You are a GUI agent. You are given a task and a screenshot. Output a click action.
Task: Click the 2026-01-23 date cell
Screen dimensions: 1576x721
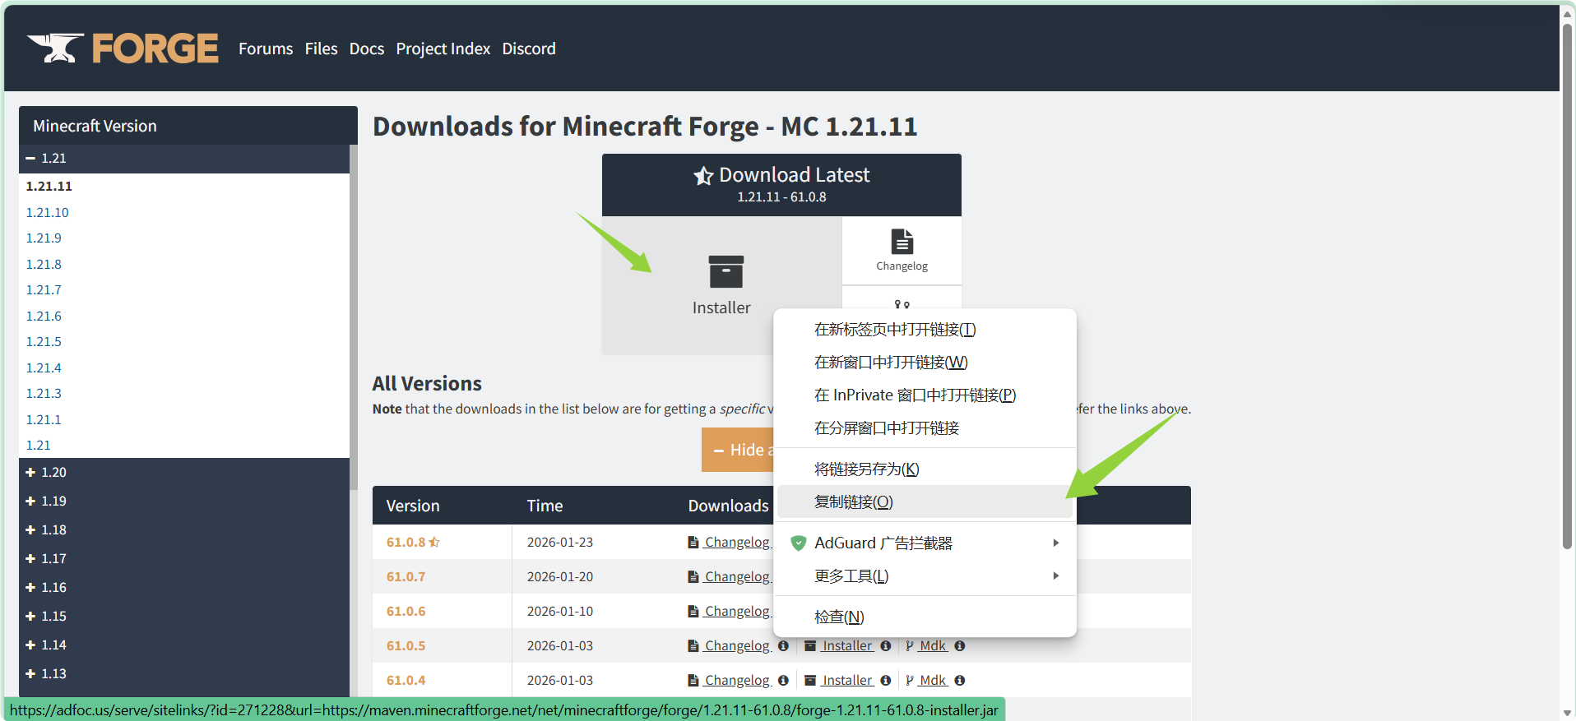tap(560, 542)
